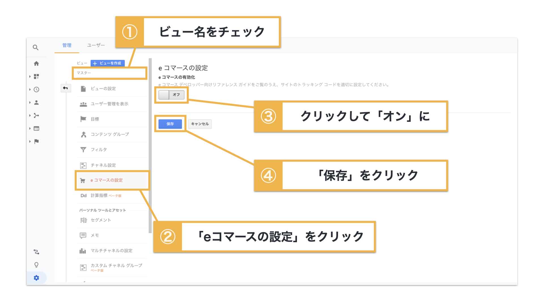Image resolution: width=544 pixels, height=306 pixels.
Task: Click the search magnifier icon
Action: click(x=35, y=47)
